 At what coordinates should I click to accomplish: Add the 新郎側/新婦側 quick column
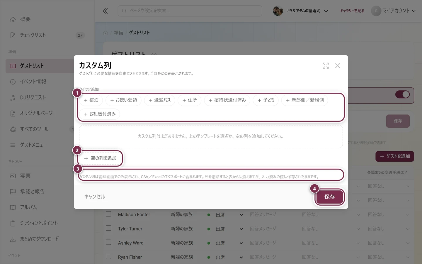click(x=305, y=100)
